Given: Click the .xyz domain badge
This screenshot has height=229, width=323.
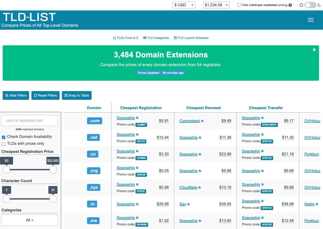Looking at the screenshot, I should click(94, 187).
